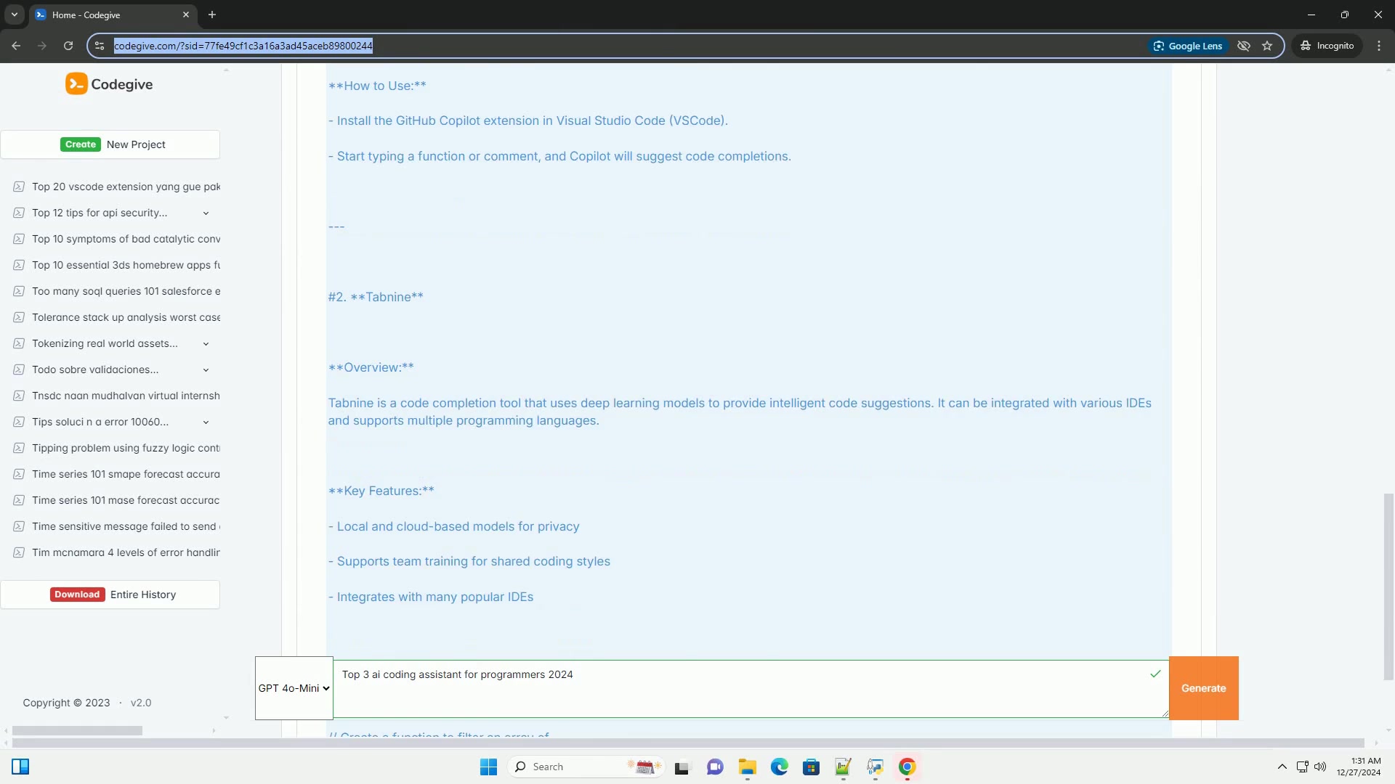Click Download Entire History button

point(110,595)
